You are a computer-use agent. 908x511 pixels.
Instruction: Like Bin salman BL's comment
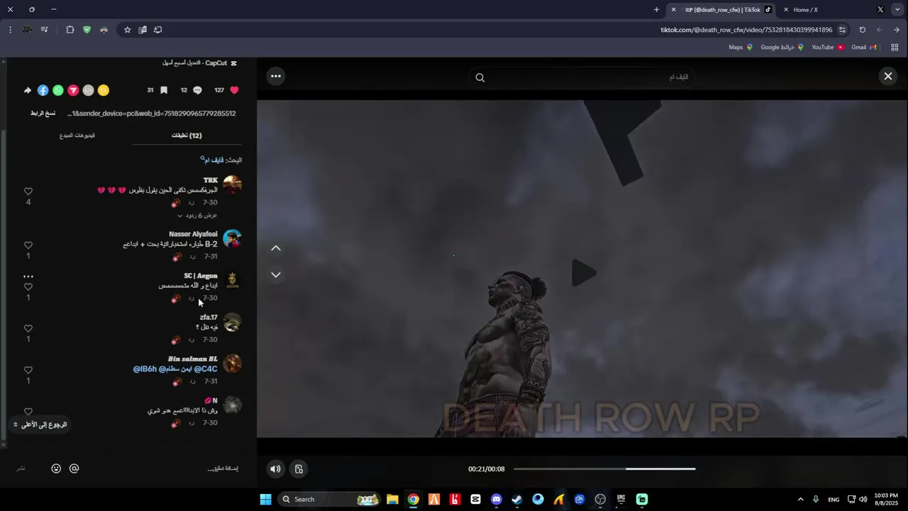28,370
